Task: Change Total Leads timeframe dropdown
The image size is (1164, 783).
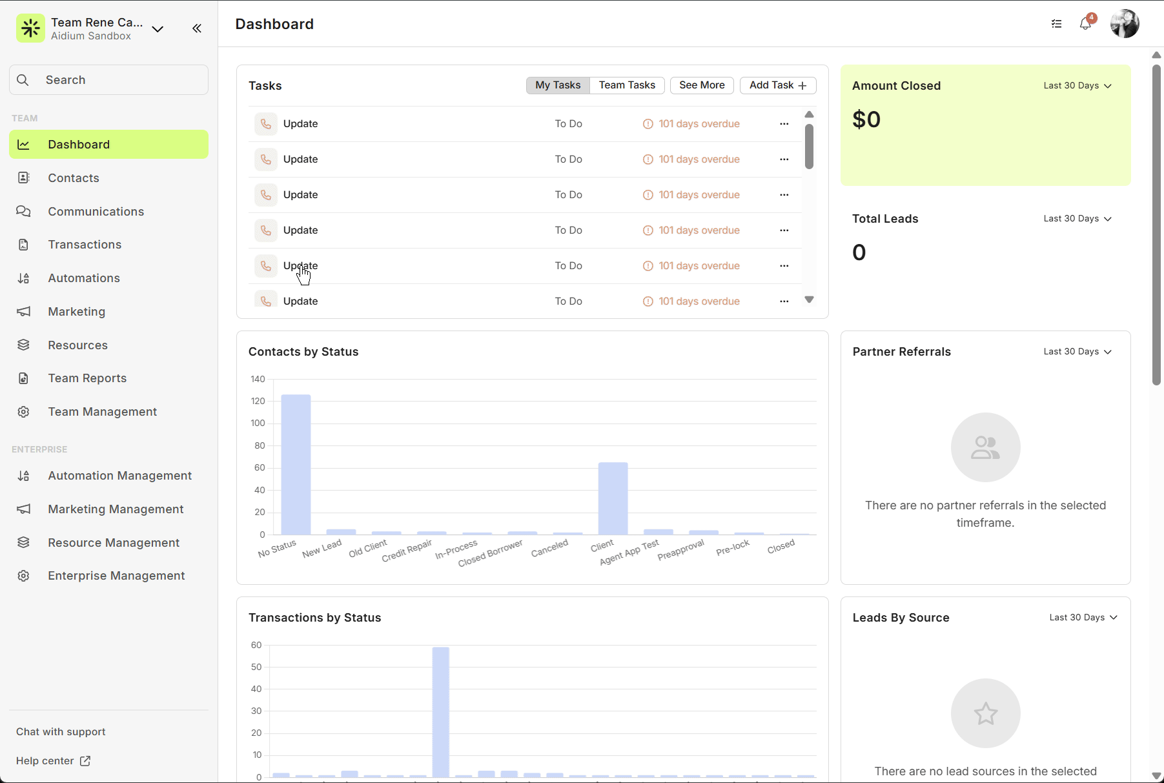Action: (1077, 219)
